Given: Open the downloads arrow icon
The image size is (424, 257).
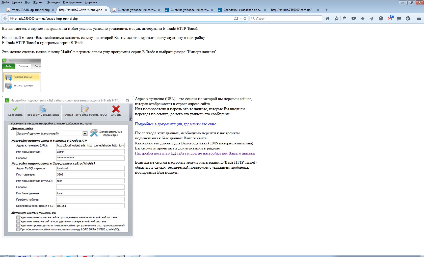Looking at the screenshot, I should [363, 18].
